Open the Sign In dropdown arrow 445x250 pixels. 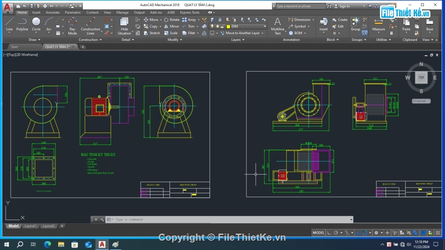[364, 6]
